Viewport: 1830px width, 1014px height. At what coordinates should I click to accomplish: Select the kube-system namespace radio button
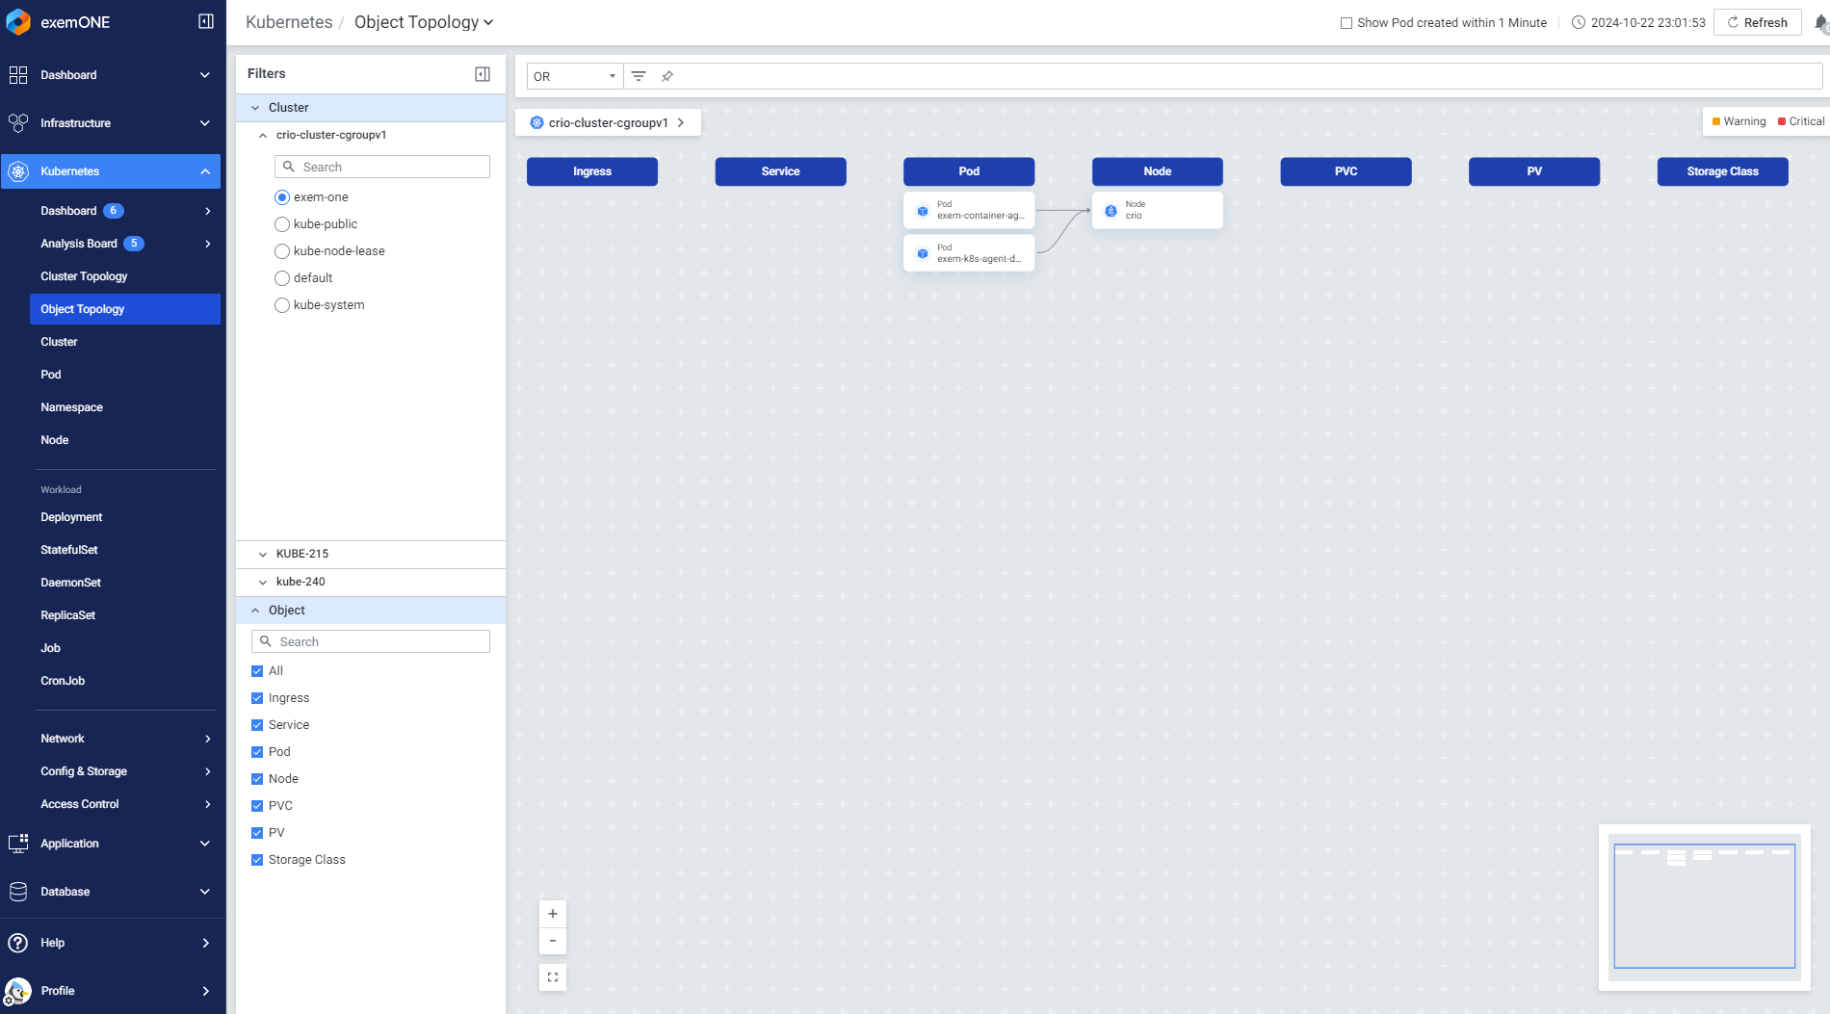click(x=282, y=305)
